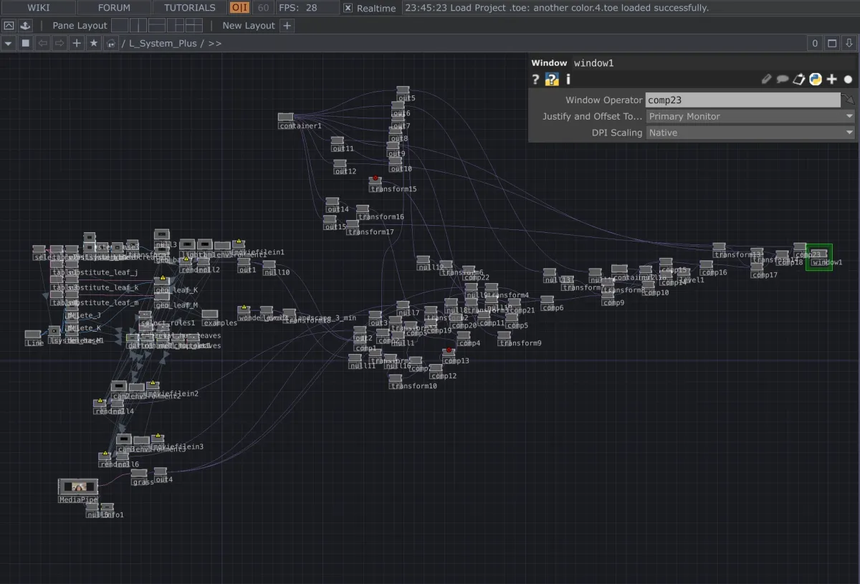Click the pencil edit icon in parameters
860x584 pixels.
(x=766, y=80)
